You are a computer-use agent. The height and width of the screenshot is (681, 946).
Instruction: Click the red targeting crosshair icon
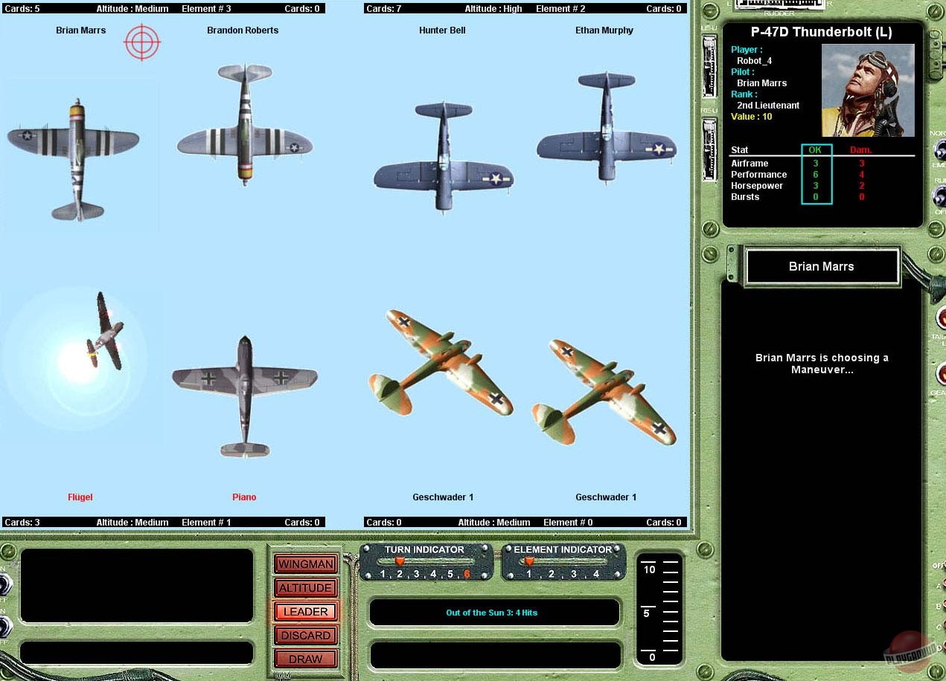point(142,42)
